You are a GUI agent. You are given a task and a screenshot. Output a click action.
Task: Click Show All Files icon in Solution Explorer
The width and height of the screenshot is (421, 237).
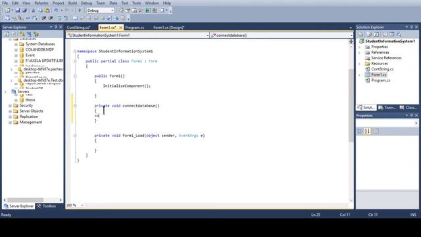click(370, 34)
